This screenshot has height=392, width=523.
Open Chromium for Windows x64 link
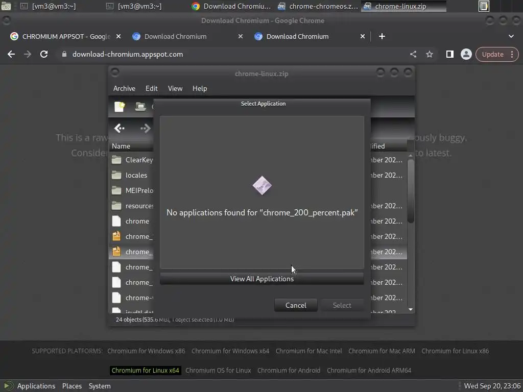pyautogui.click(x=230, y=351)
